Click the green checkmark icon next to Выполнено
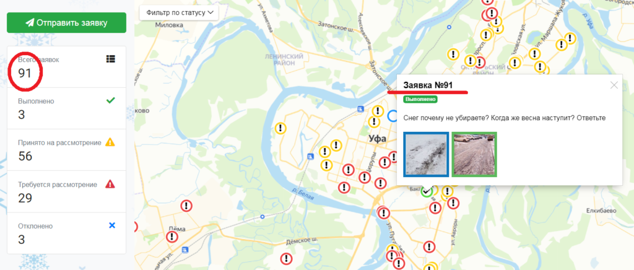634x270 pixels. click(110, 101)
